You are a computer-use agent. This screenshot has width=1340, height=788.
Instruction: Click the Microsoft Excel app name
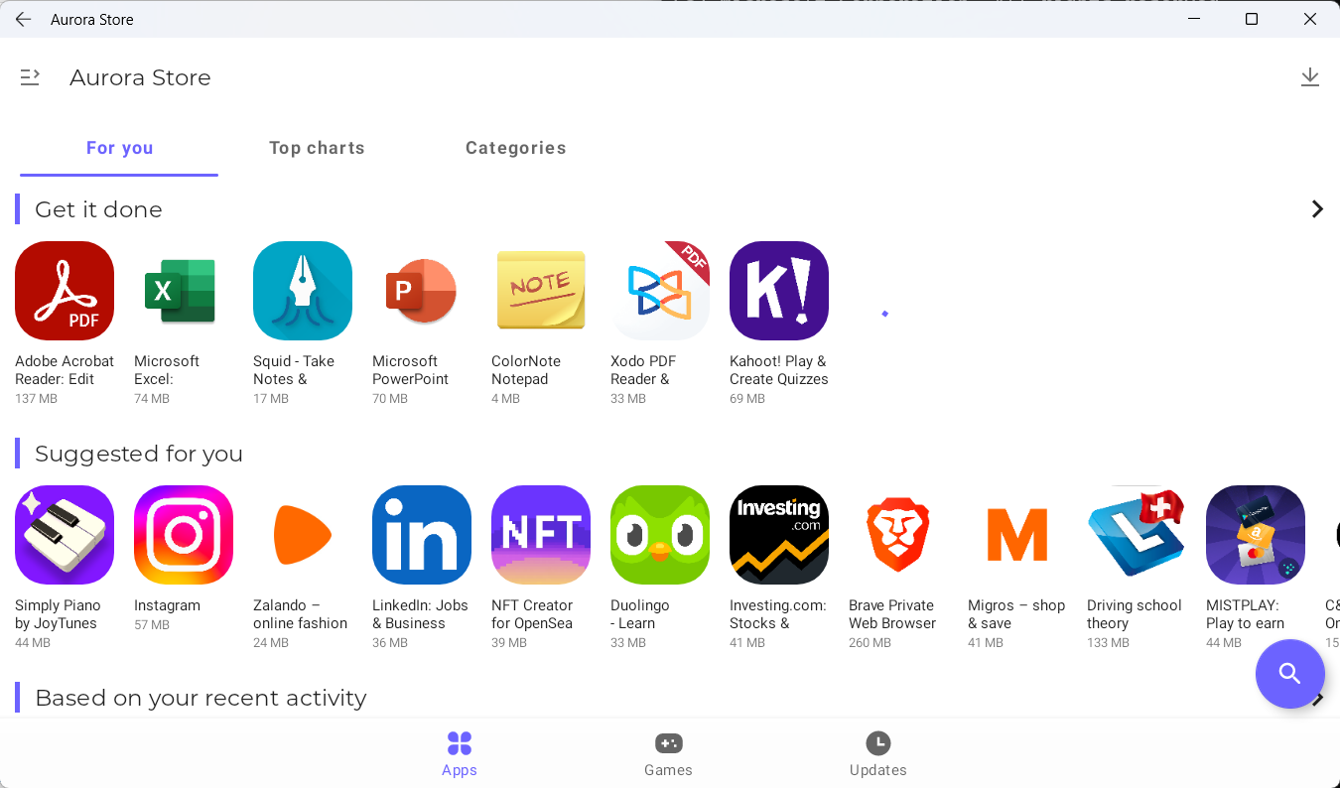coord(167,370)
